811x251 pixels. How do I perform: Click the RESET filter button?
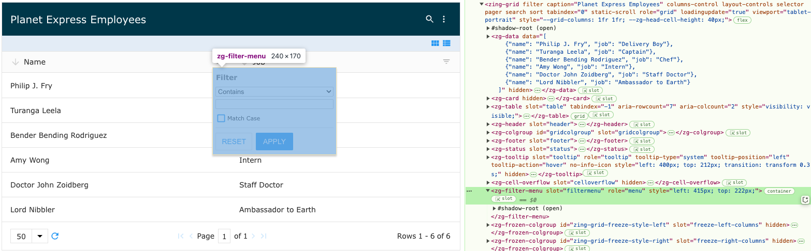point(234,142)
